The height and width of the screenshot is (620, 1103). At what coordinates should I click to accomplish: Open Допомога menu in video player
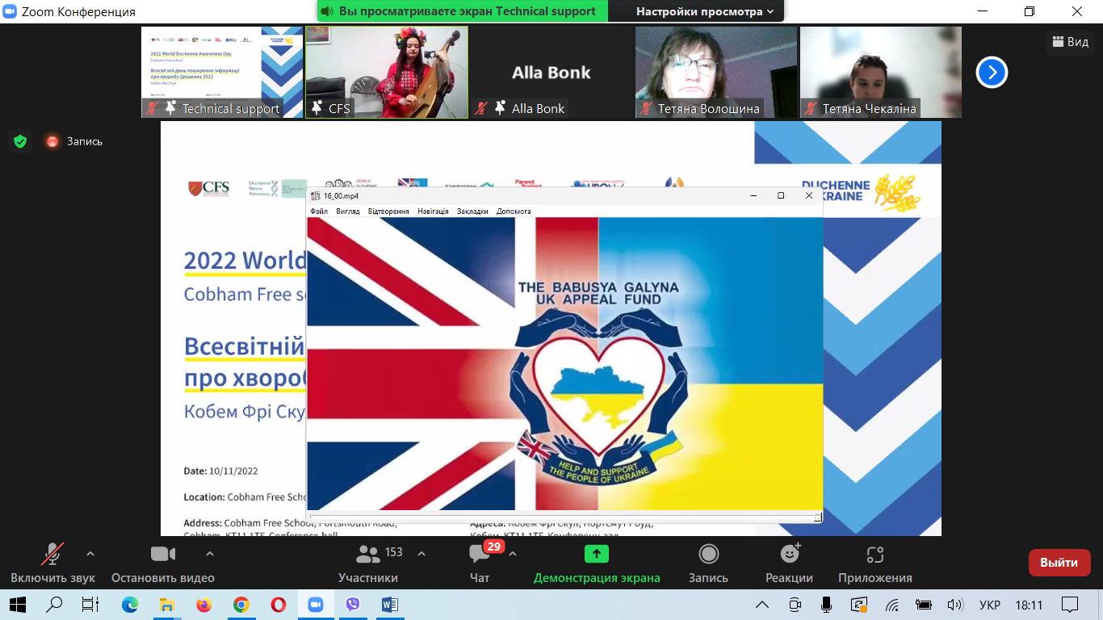click(514, 212)
